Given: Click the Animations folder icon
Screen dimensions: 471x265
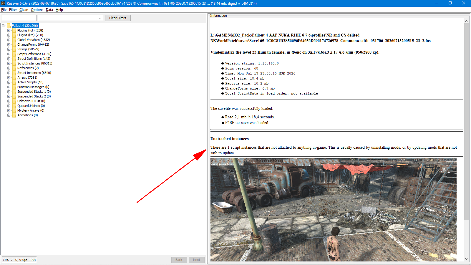Looking at the screenshot, I should click(14, 115).
